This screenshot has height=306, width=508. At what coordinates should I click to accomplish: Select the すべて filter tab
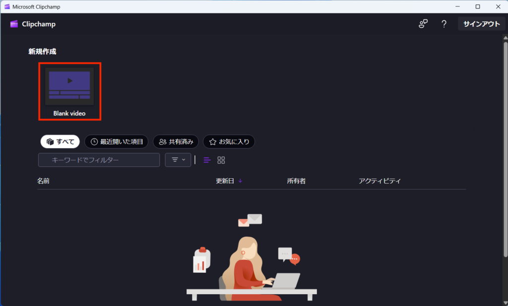tap(60, 142)
